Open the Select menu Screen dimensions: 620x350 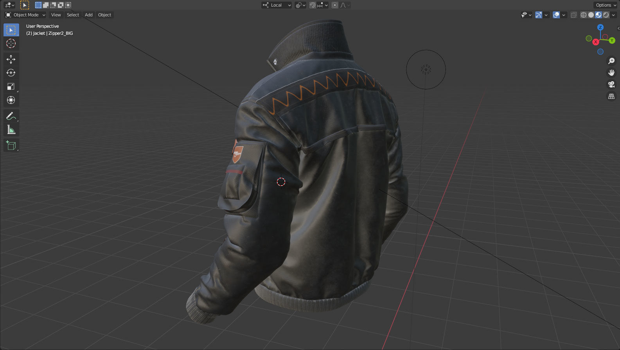73,15
